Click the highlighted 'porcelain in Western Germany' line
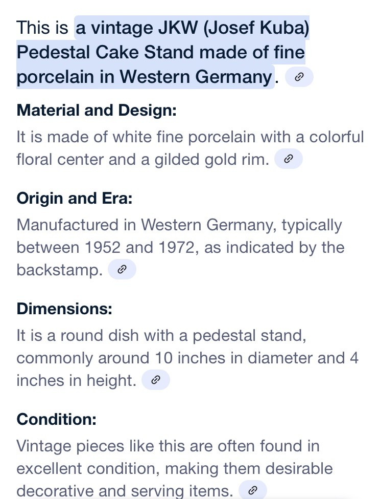380x499 pixels. 145,77
